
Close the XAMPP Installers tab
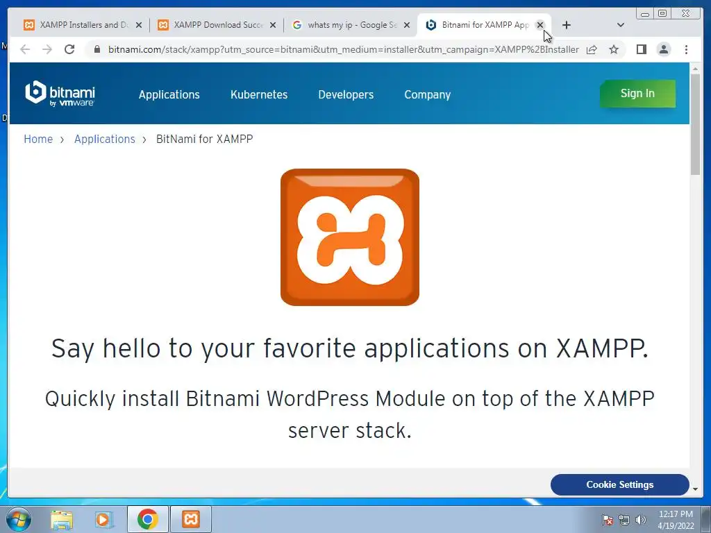(139, 26)
